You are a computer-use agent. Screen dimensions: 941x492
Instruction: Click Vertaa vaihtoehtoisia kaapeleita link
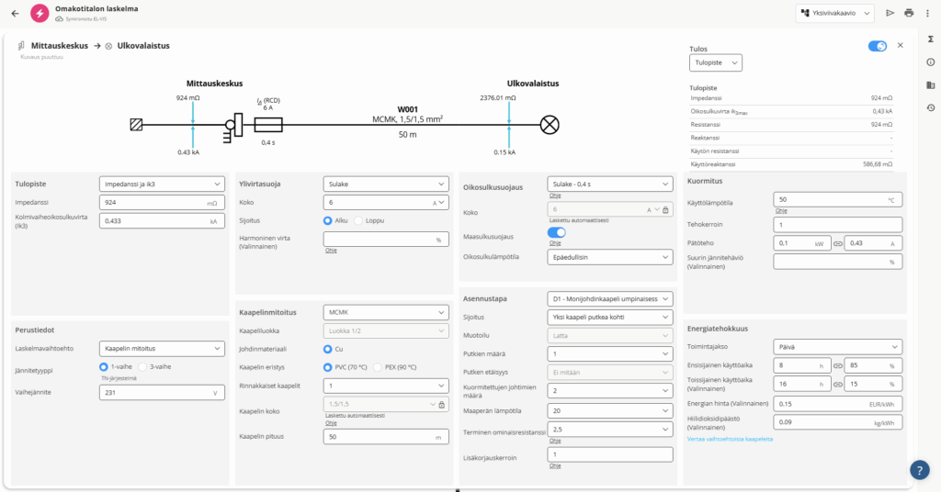coord(730,440)
